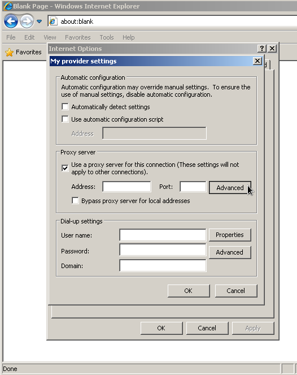Click the Done status bar text
The height and width of the screenshot is (375, 297).
pos(10,369)
